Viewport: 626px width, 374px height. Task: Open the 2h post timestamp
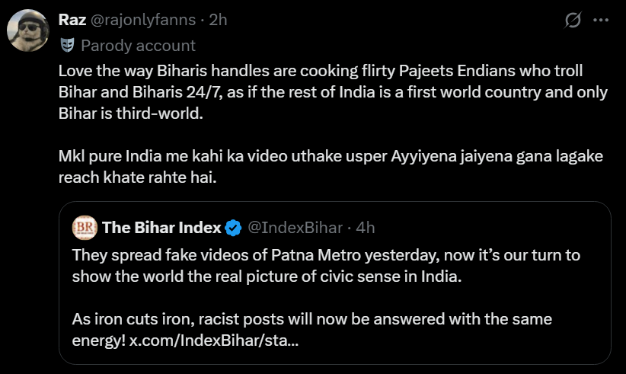click(218, 21)
